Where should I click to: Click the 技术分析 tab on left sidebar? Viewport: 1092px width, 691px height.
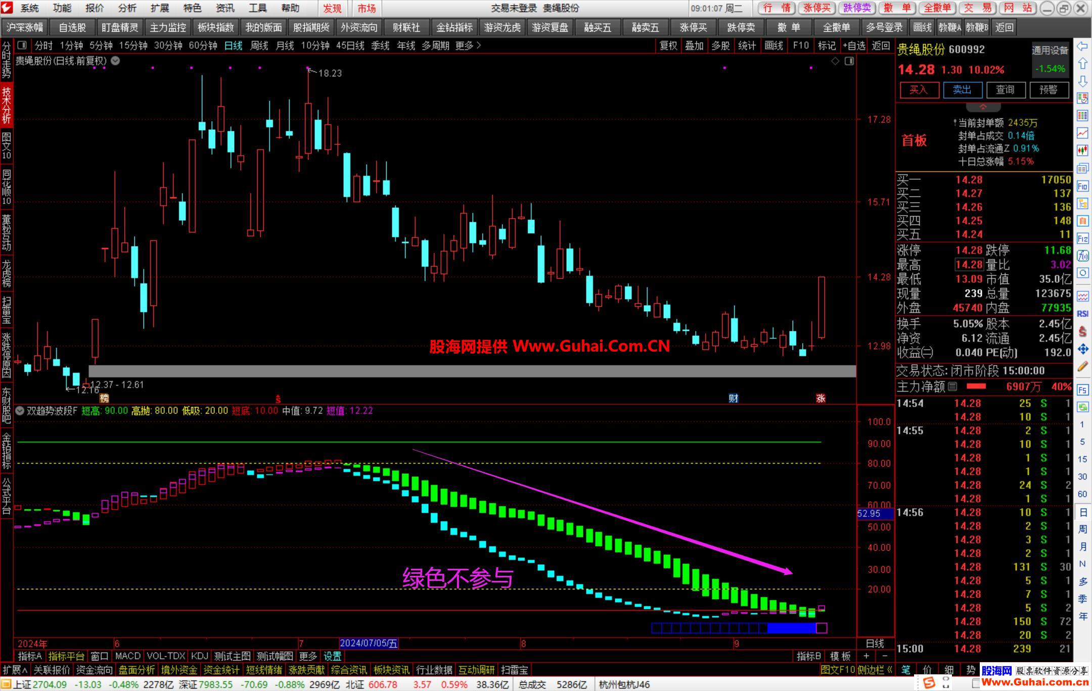pyautogui.click(x=7, y=105)
